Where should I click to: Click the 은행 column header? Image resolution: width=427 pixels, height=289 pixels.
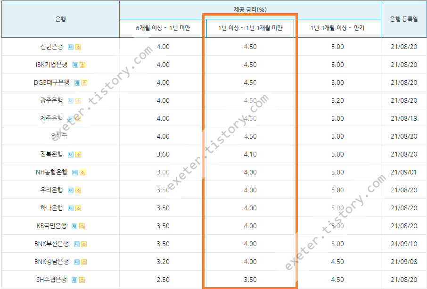coord(60,19)
